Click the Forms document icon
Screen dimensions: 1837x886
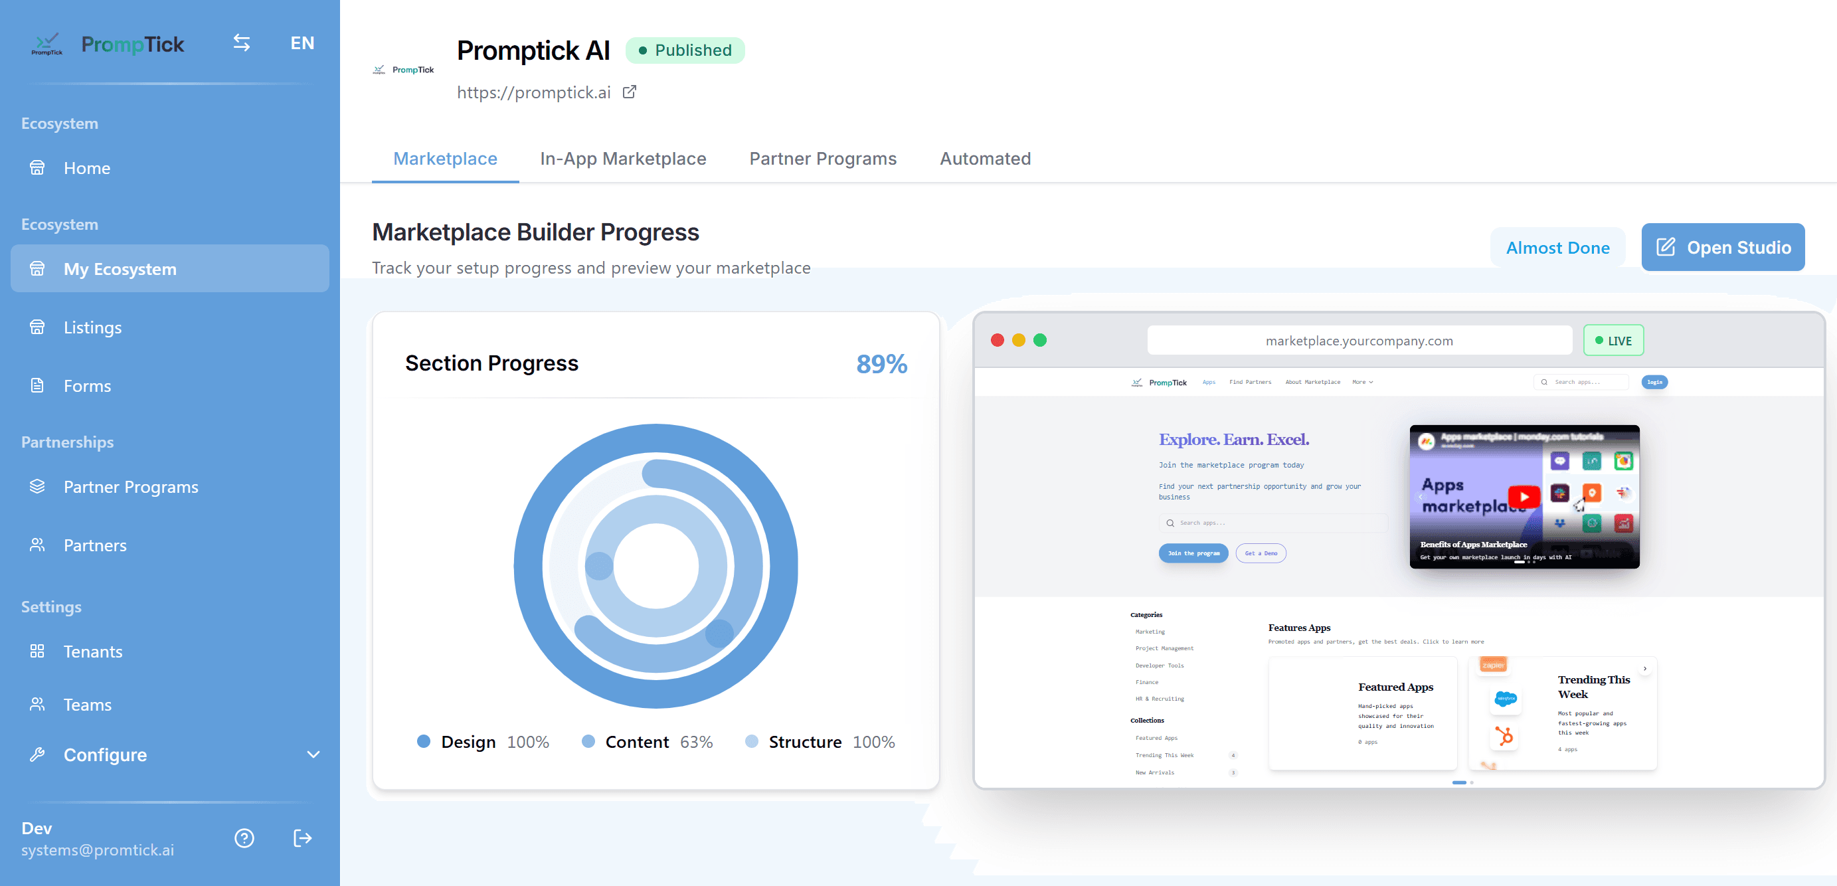[x=37, y=386]
